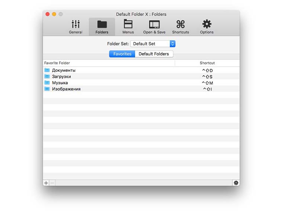Image resolution: width=283 pixels, height=212 pixels.
Task: Click the ^⇧M shortcut cell
Action: [x=207, y=83]
